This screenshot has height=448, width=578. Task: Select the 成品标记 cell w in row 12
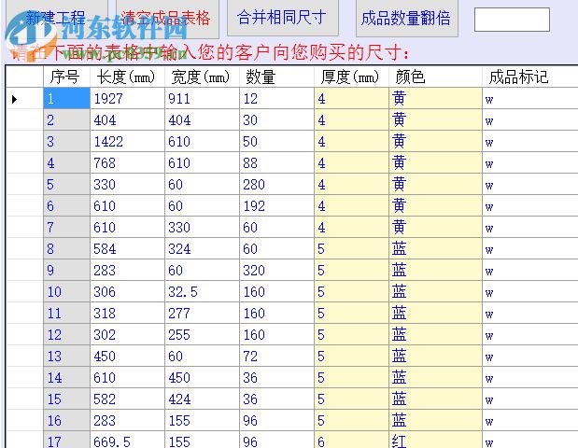(530, 334)
